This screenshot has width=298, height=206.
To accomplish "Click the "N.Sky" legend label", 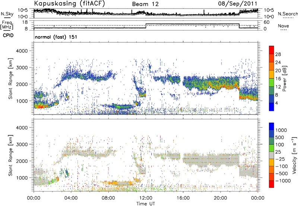I will pyautogui.click(x=7, y=14).
